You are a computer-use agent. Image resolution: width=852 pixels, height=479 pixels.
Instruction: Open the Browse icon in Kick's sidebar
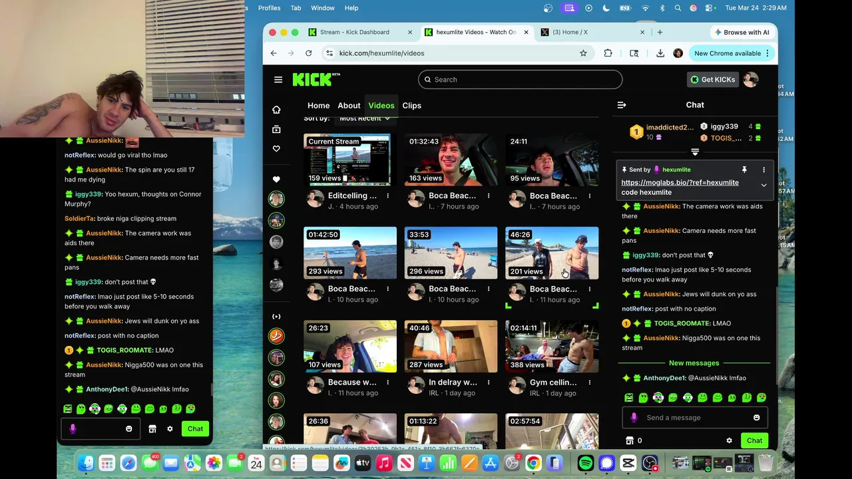pos(276,129)
